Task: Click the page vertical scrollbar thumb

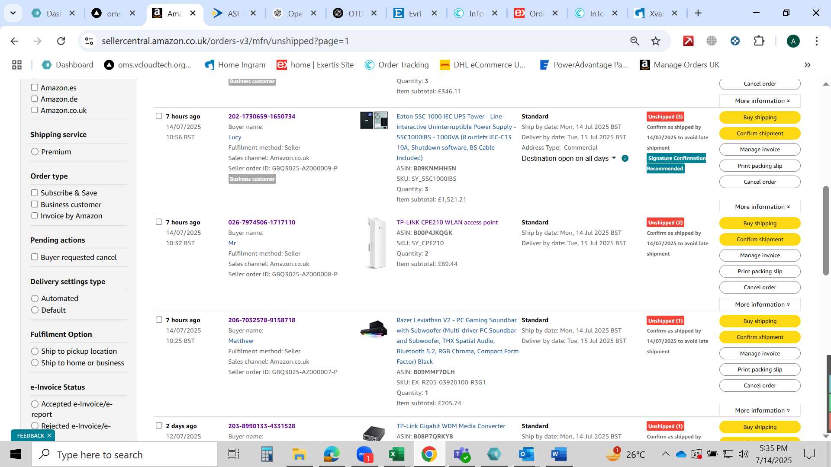Action: [826, 230]
